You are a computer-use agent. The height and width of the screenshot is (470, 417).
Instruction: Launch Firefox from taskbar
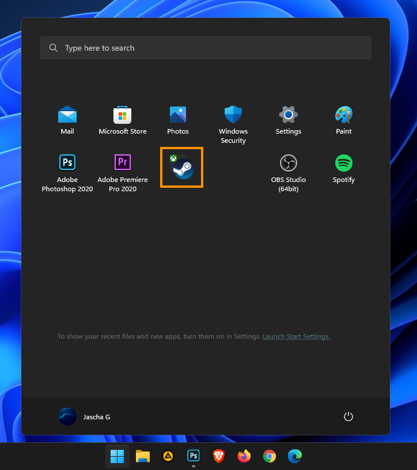point(244,456)
